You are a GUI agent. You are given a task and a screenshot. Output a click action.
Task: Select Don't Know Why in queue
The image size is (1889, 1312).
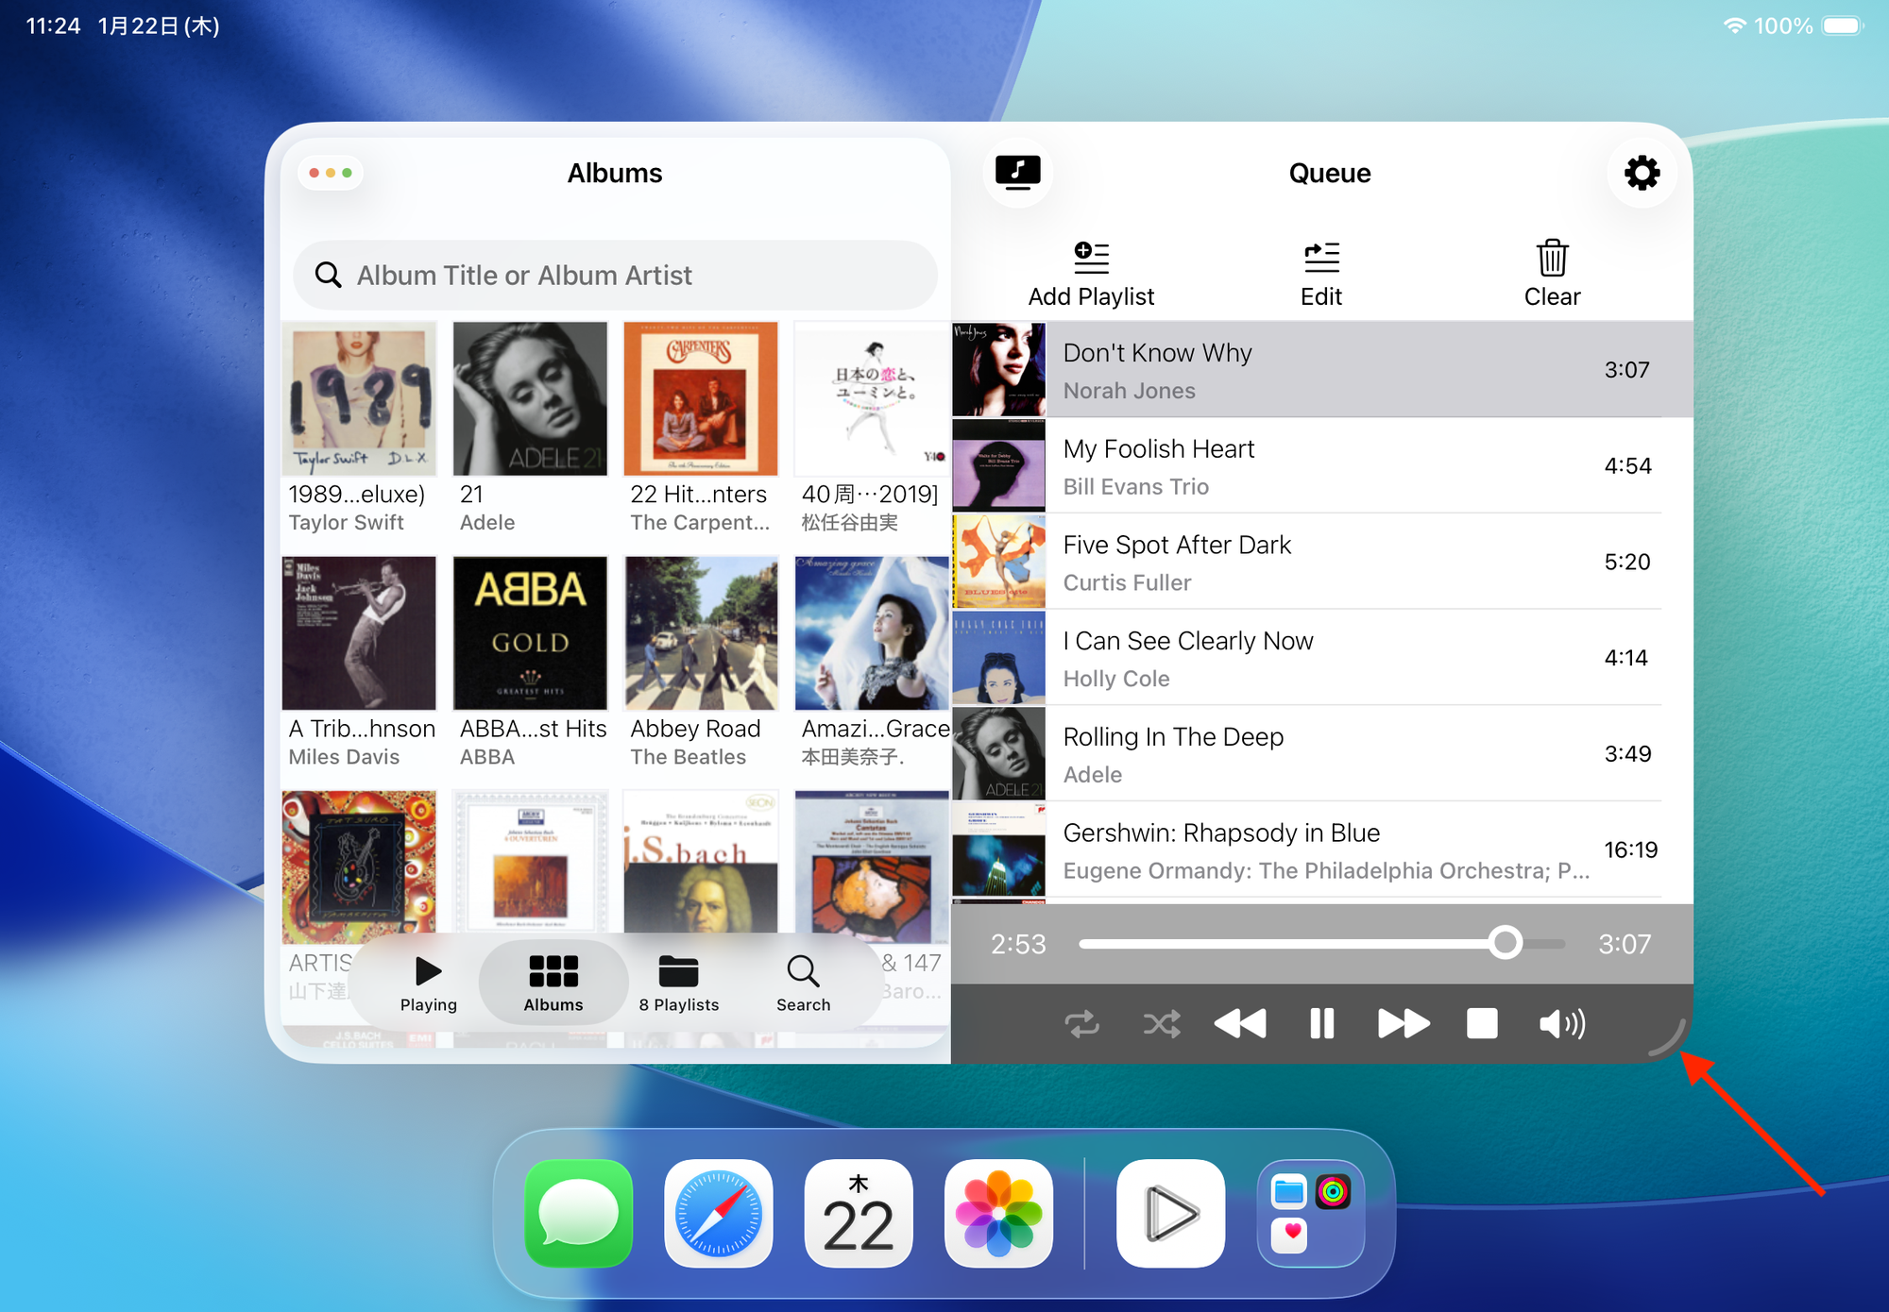click(1322, 370)
